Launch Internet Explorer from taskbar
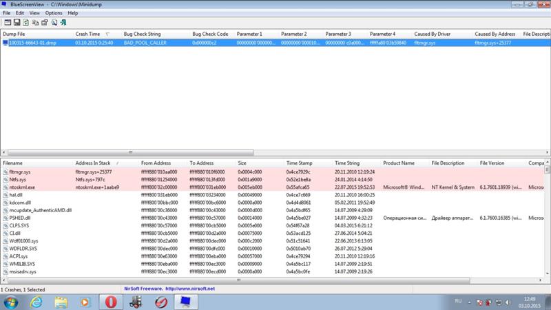The width and height of the screenshot is (551, 310). tap(37, 302)
